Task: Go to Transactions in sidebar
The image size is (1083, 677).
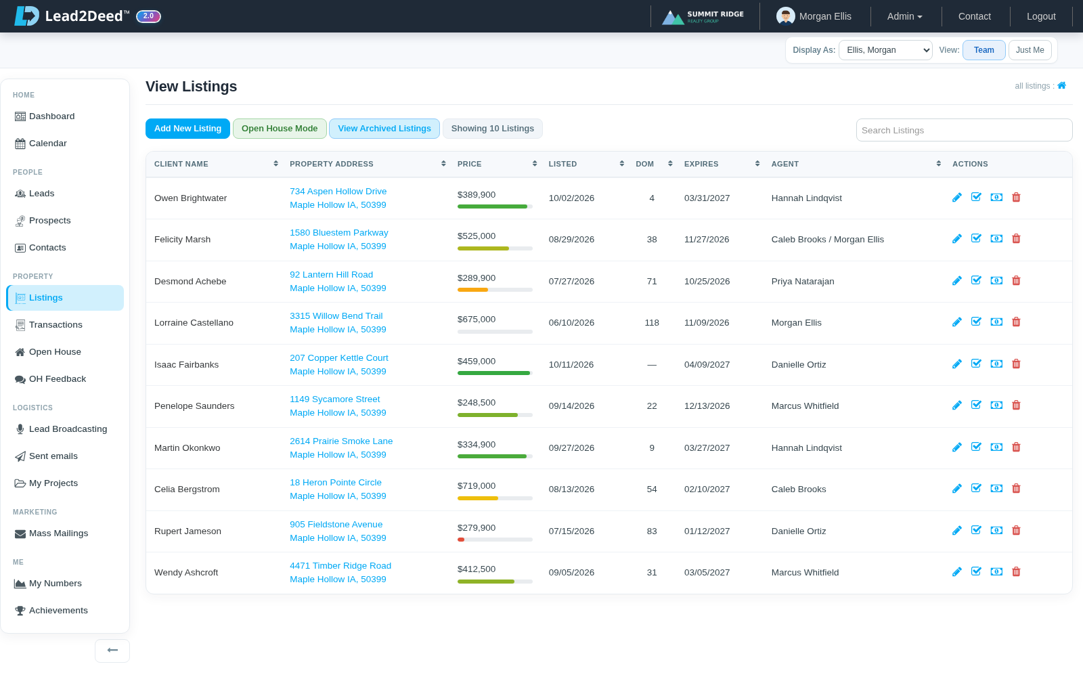Action: 65,325
